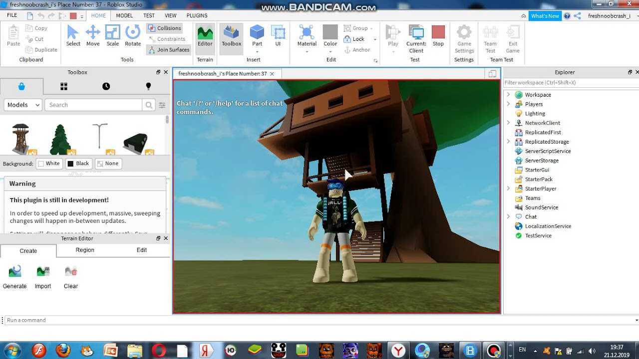Open the Windows Start menu
The image size is (639, 359).
point(12,350)
